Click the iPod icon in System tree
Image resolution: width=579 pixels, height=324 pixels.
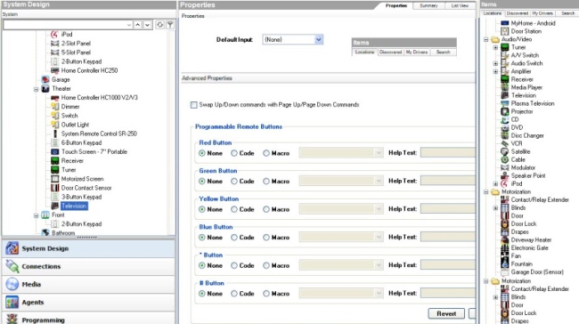(54, 35)
